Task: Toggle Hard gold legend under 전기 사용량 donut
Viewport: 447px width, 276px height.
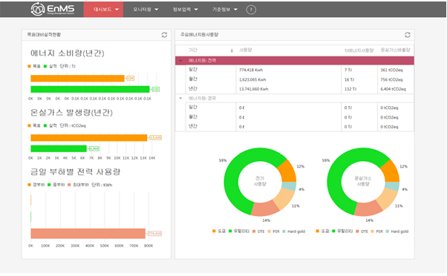Action: pyautogui.click(x=293, y=231)
